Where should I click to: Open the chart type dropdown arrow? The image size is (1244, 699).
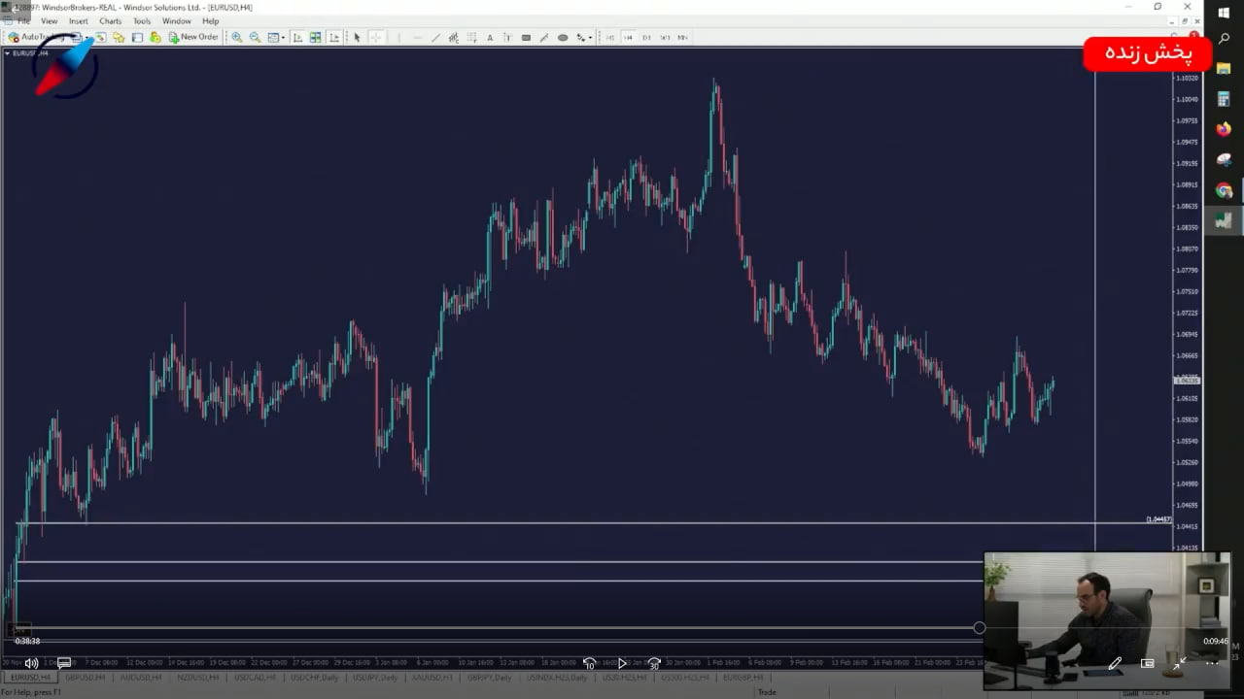(x=283, y=37)
